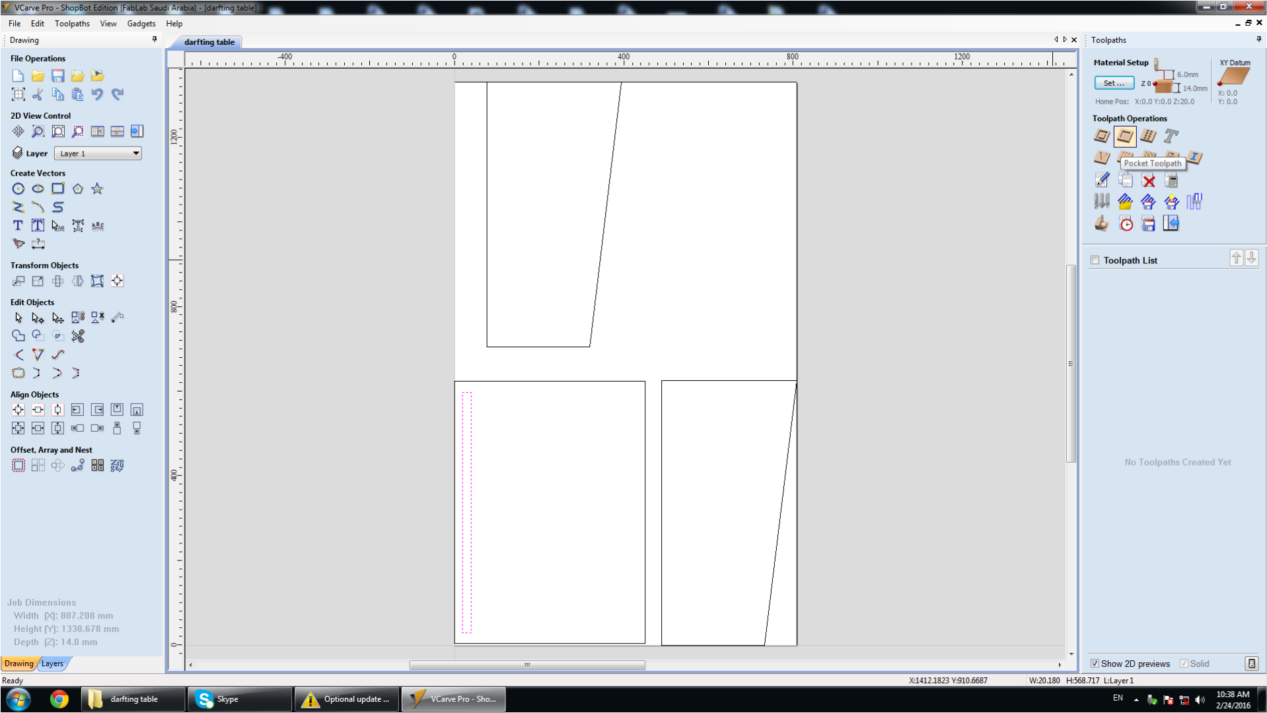Select the Draw Text tool
The height and width of the screenshot is (713, 1267).
tap(18, 226)
